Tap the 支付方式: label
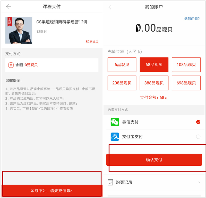Viewport: 206px width, 198px height. pyautogui.click(x=13, y=54)
